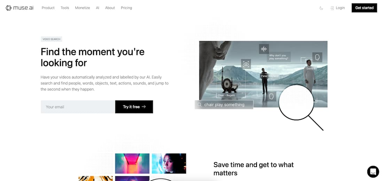Focus the Your email input field

coord(78,107)
